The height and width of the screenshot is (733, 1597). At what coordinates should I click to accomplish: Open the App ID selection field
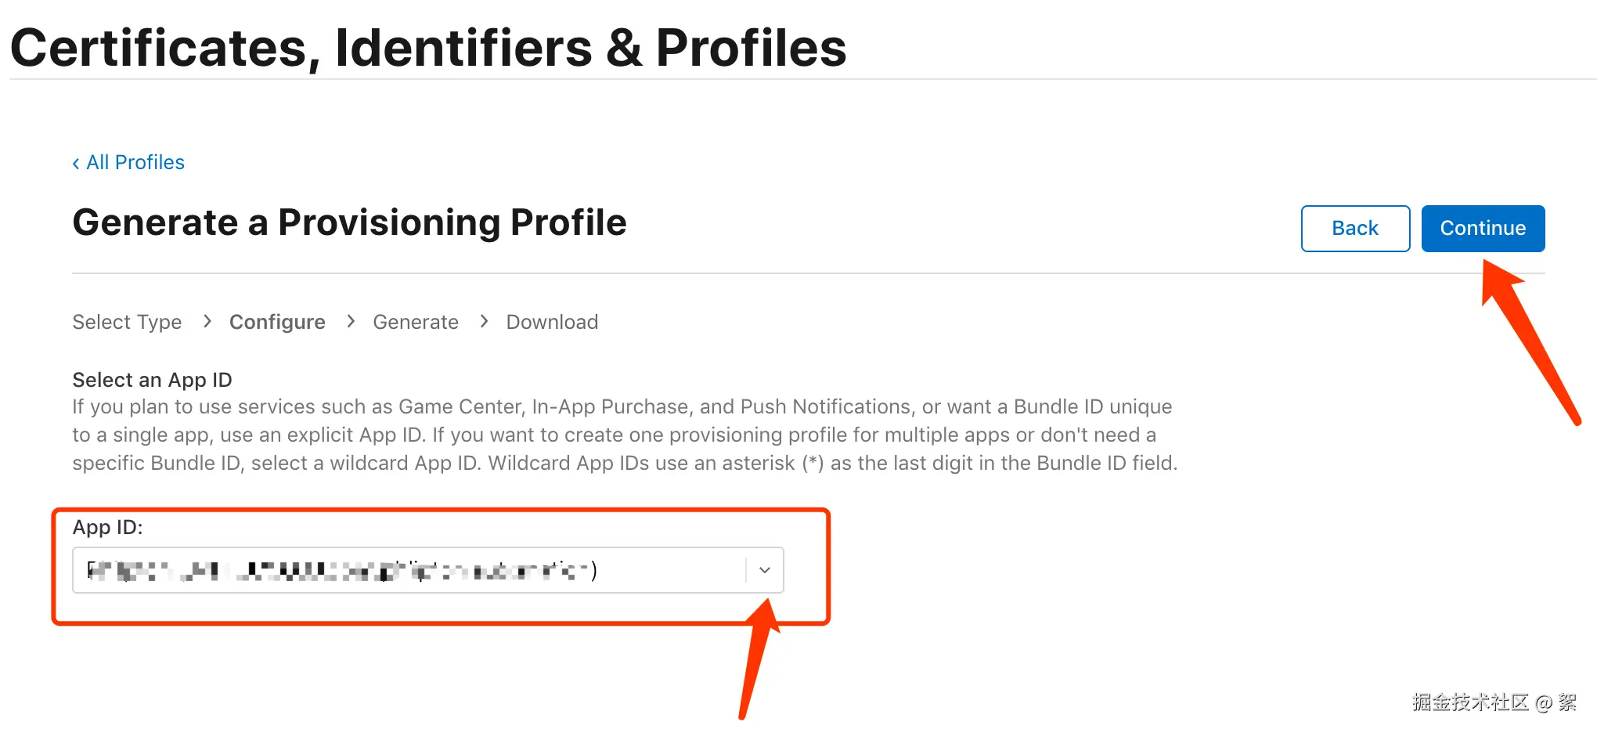(x=407, y=570)
